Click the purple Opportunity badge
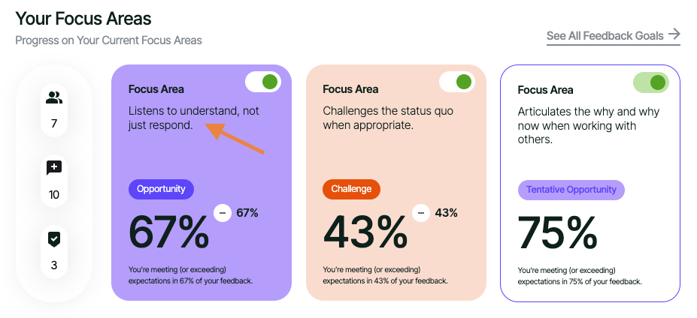Image resolution: width=697 pixels, height=318 pixels. click(x=161, y=189)
